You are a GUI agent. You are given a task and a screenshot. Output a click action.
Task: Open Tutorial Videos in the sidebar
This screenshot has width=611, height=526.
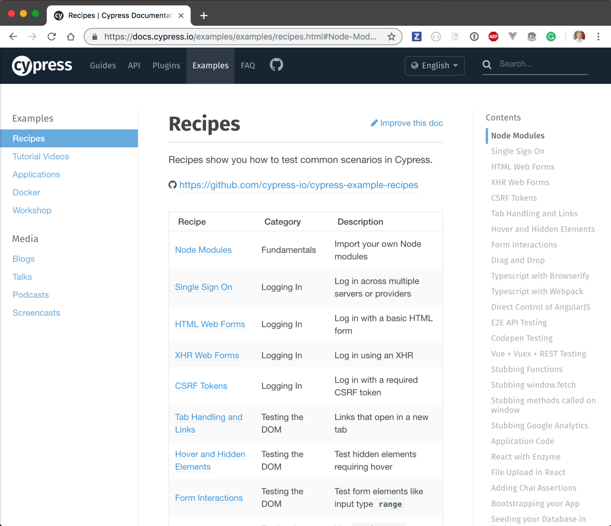[x=41, y=156]
